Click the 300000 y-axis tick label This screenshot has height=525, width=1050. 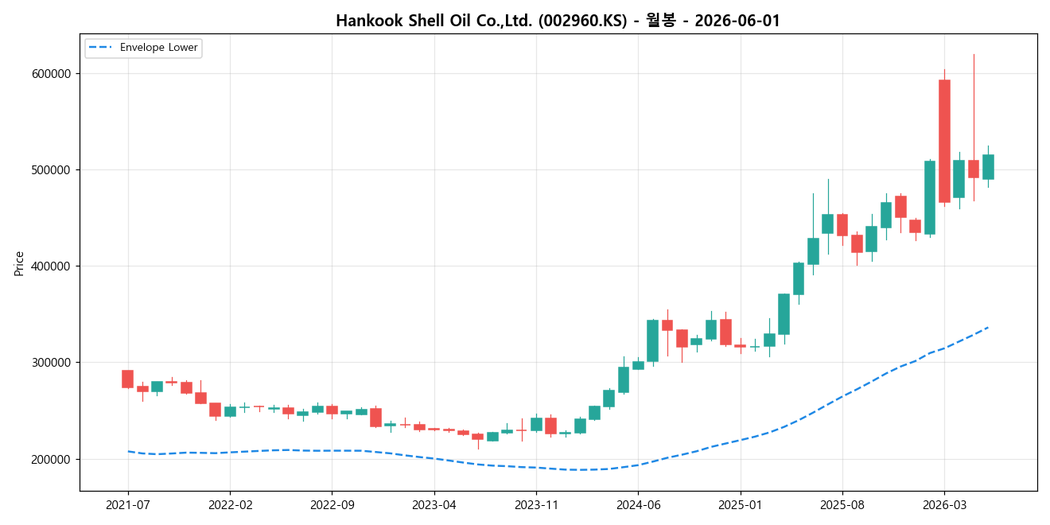coord(52,363)
